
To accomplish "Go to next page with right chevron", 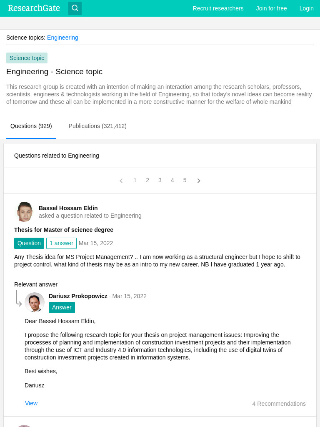I will [199, 181].
